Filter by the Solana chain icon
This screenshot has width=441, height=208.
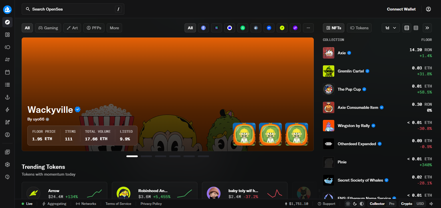217,28
